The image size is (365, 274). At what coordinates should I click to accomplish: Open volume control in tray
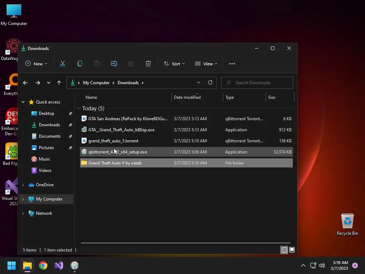pyautogui.click(x=322, y=265)
